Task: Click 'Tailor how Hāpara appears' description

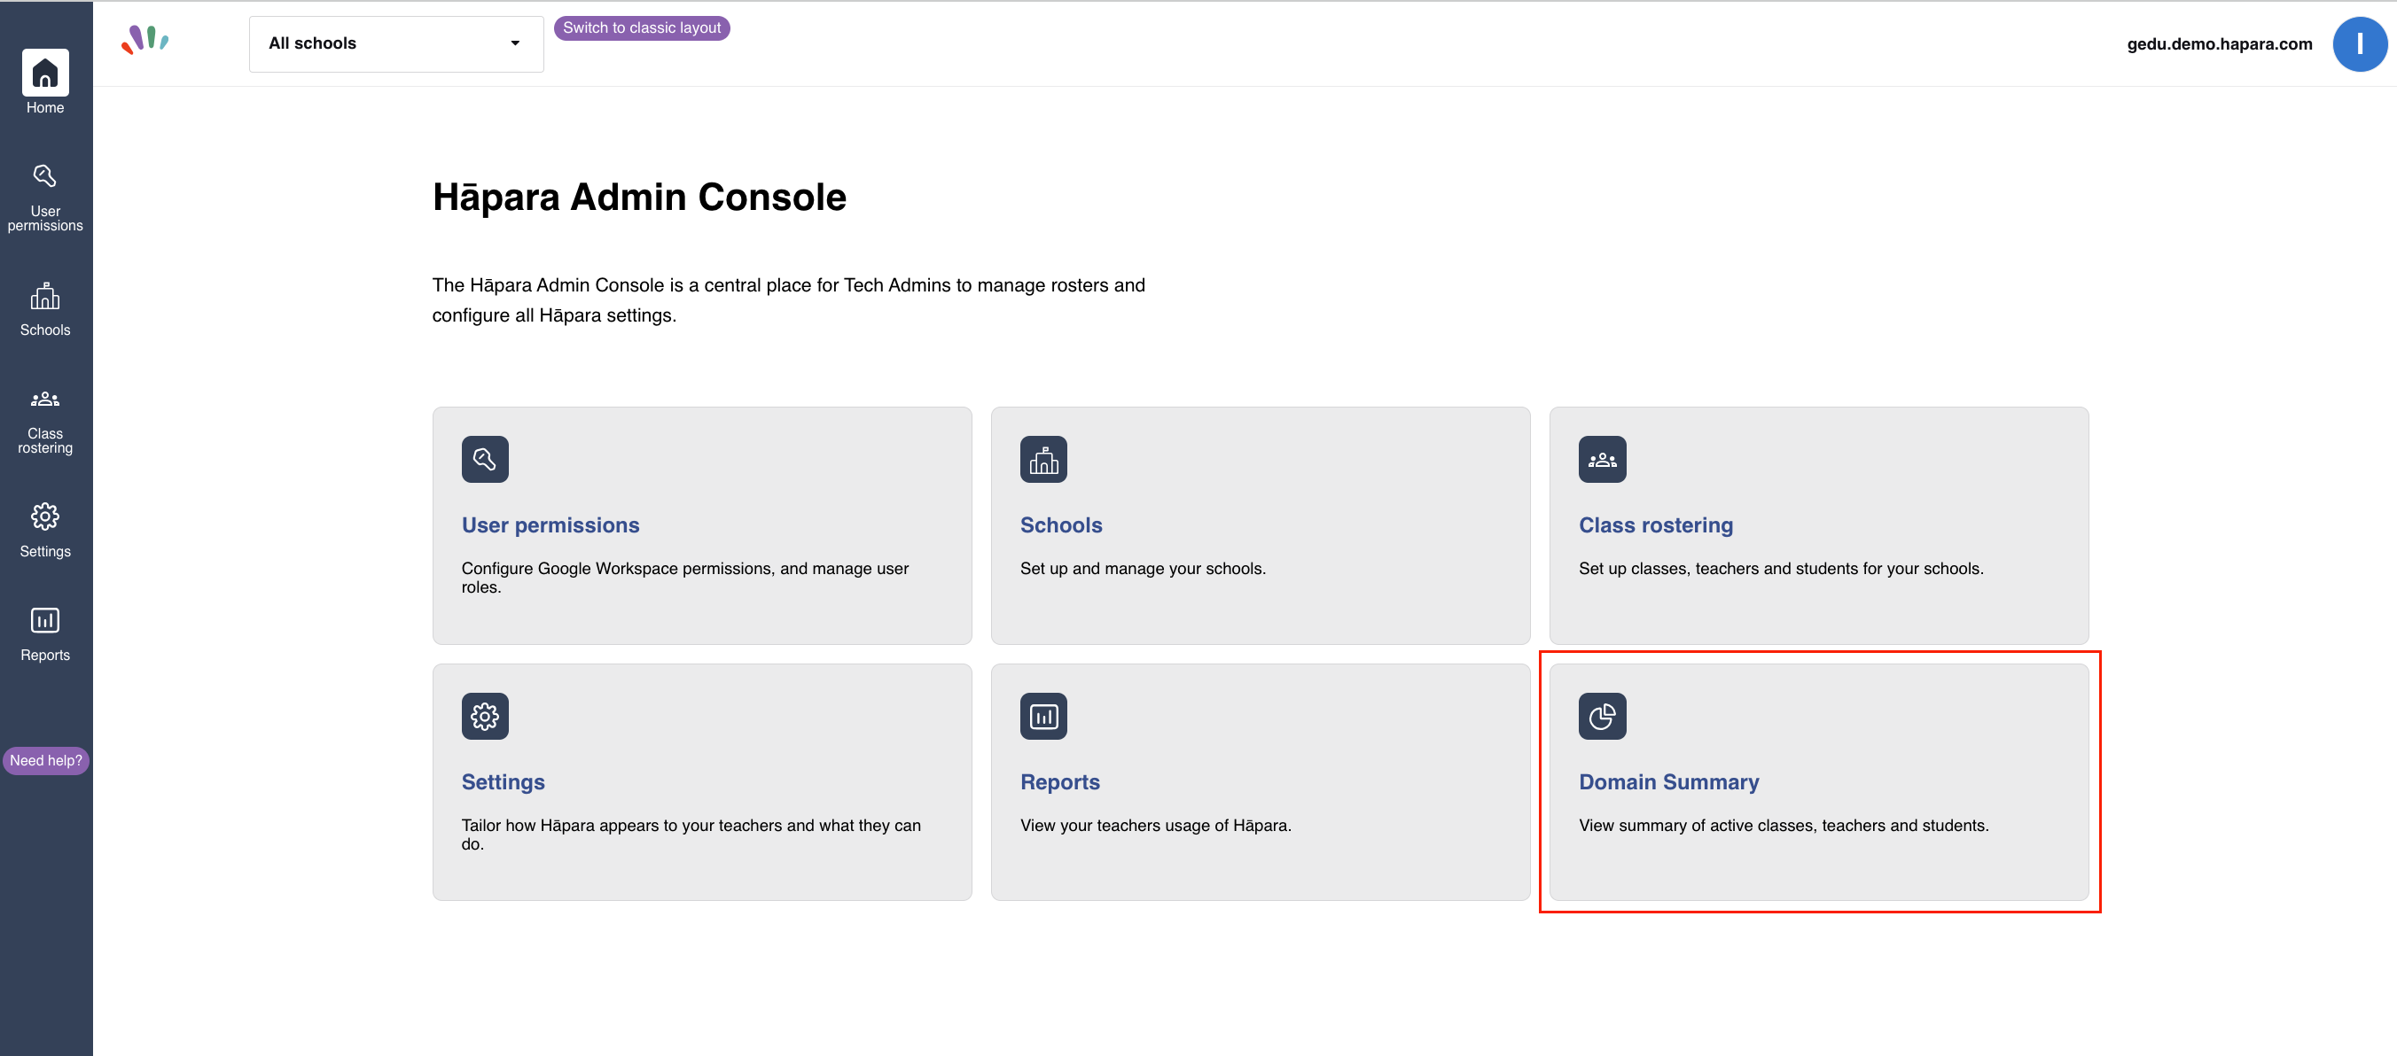Action: click(691, 834)
